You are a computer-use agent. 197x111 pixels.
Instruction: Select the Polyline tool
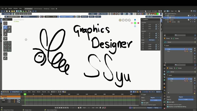(10, 43)
